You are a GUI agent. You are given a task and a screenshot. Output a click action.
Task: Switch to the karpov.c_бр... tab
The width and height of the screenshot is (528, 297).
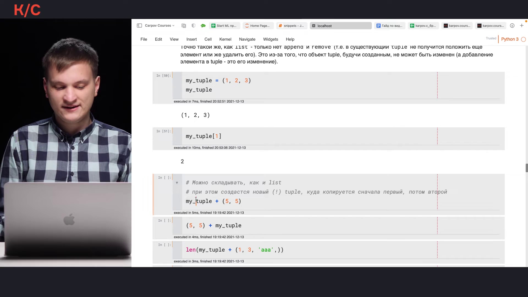[x=423, y=26]
